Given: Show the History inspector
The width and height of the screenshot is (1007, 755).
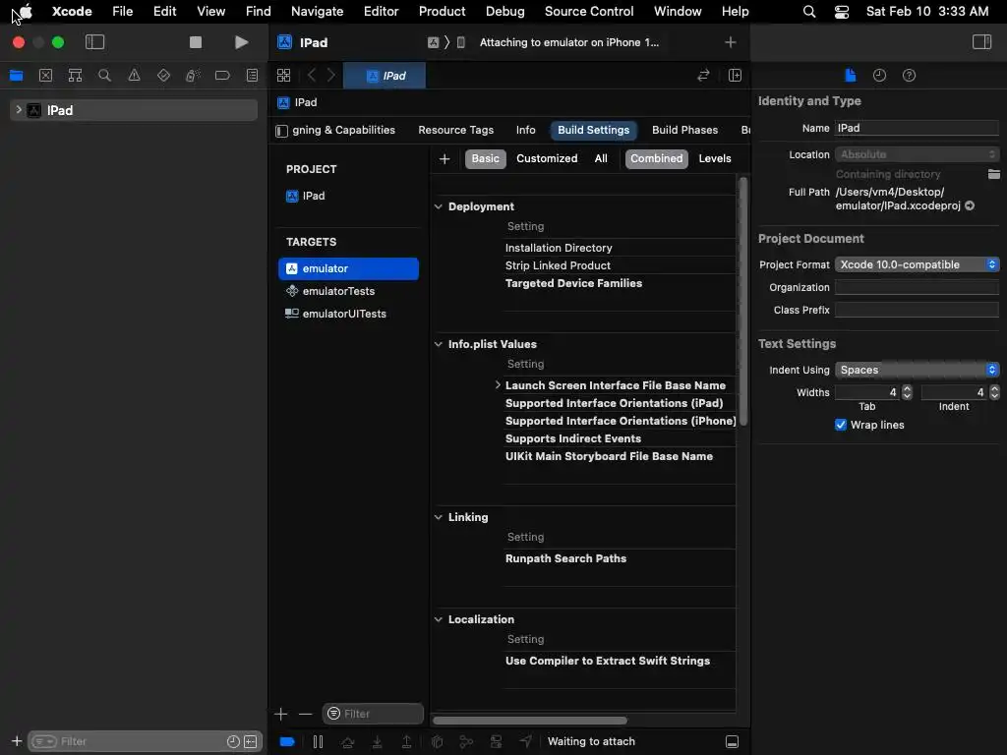Looking at the screenshot, I should [x=879, y=76].
